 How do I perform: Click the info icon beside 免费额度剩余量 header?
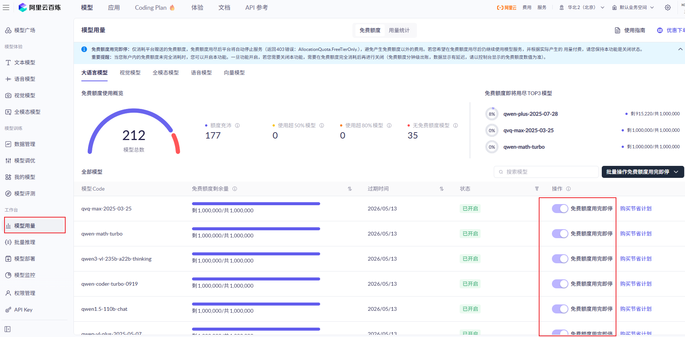point(235,189)
